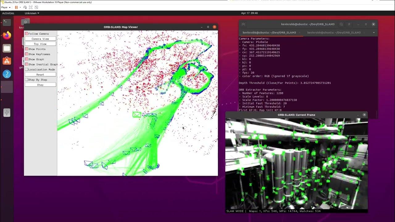Pause the VM with the VMware pause icon
The height and width of the screenshot is (222, 395).
pos(16,7)
